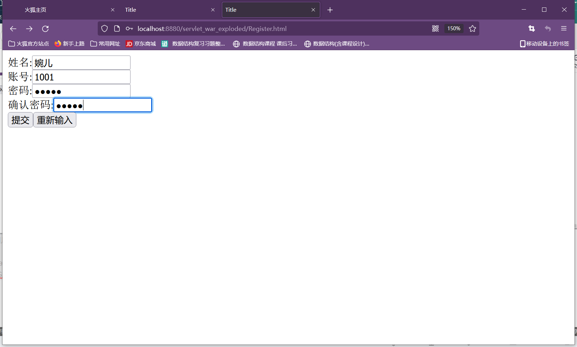
Task: Switch to the middle Title tab
Action: (x=170, y=10)
